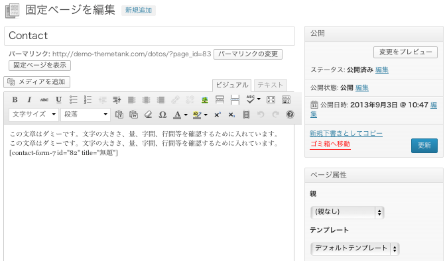Toggle the ABC spellchecker checkmark
The width and height of the screenshot is (445, 261).
[x=250, y=99]
